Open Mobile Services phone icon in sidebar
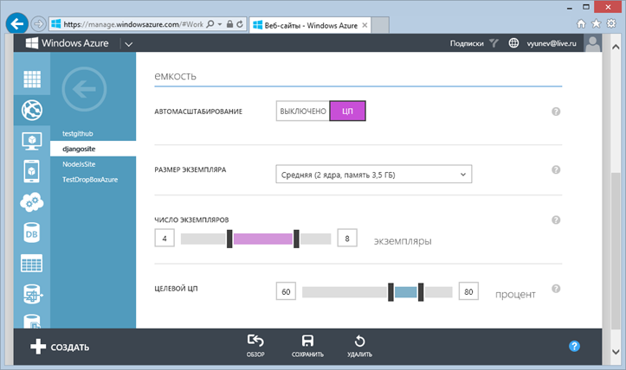 coord(32,171)
